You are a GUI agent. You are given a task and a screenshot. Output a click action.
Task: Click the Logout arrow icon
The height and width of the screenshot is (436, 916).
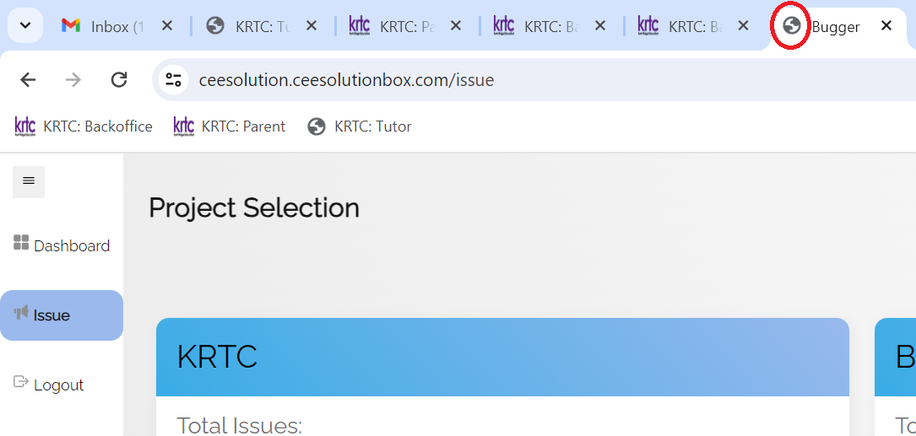(21, 383)
